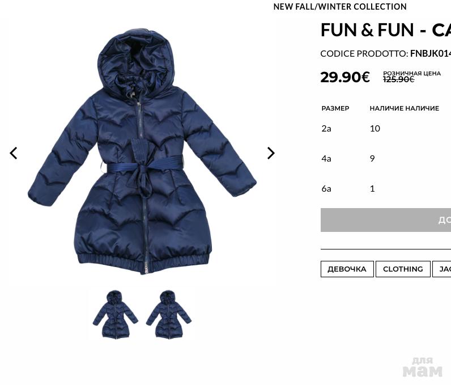Screen dimensions: 451x385
Task: Click the FUN & FUN product title
Action: pos(386,30)
